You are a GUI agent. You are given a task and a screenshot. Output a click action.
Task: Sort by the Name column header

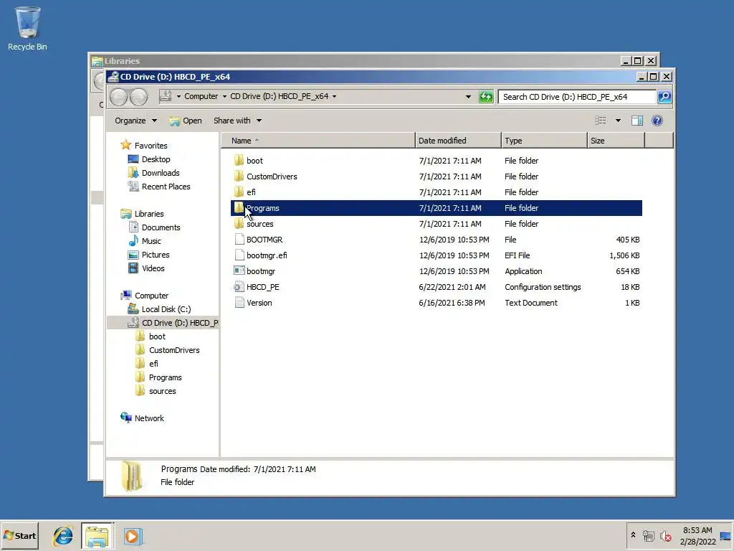(318, 141)
